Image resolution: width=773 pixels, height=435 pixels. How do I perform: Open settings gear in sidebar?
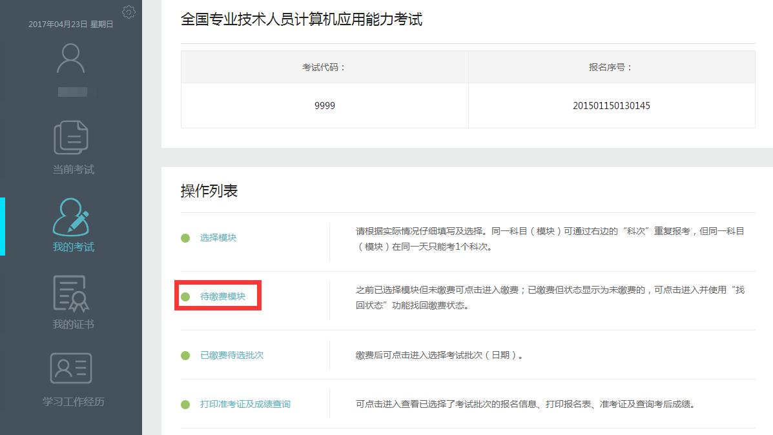(129, 12)
